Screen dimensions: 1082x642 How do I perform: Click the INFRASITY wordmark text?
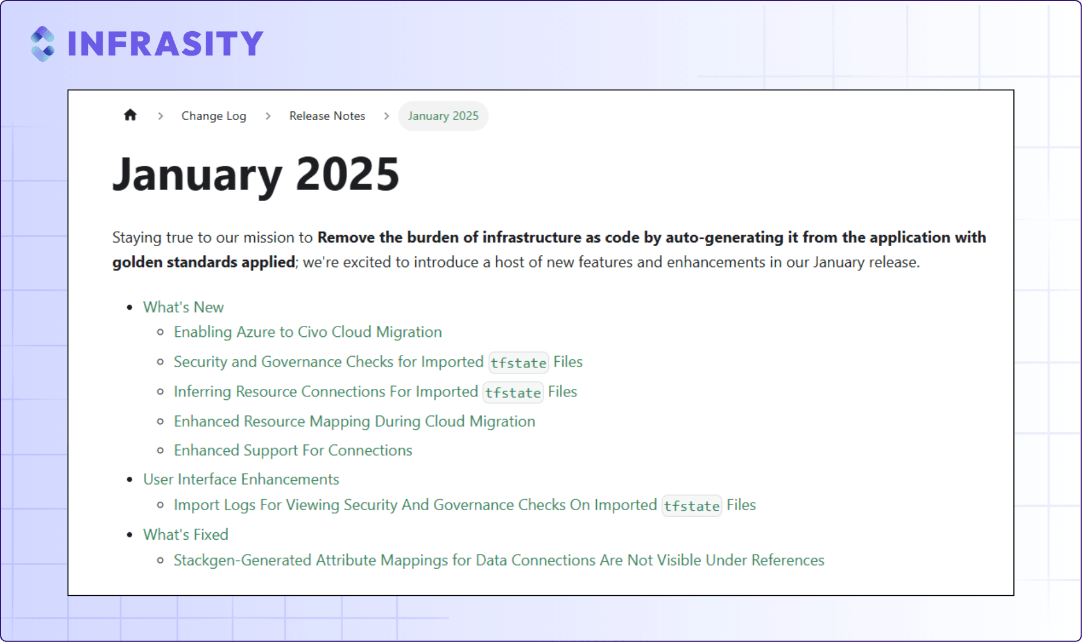click(166, 44)
